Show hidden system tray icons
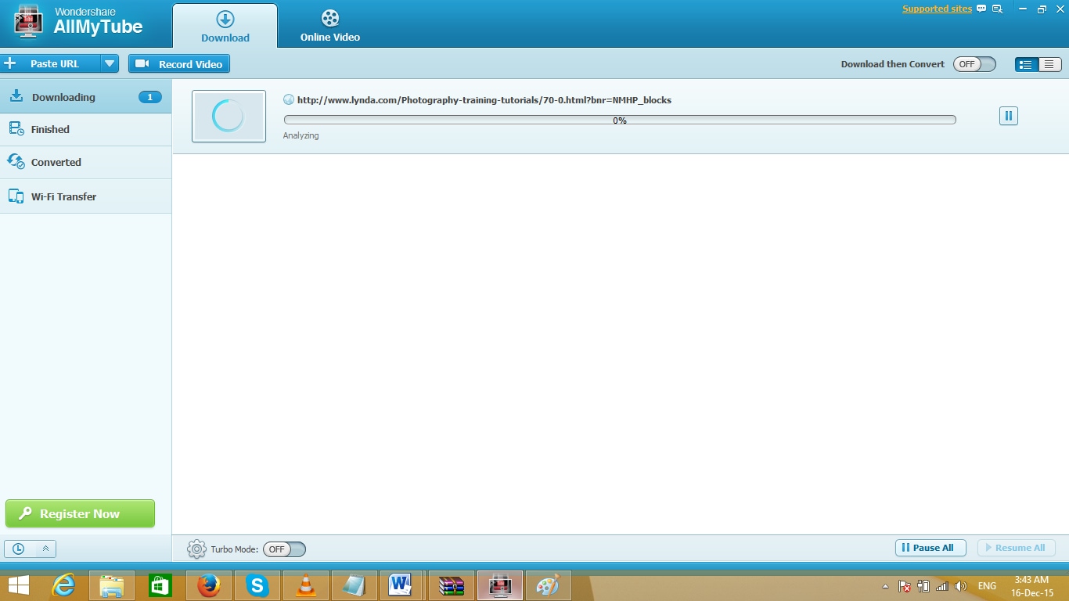 (885, 586)
